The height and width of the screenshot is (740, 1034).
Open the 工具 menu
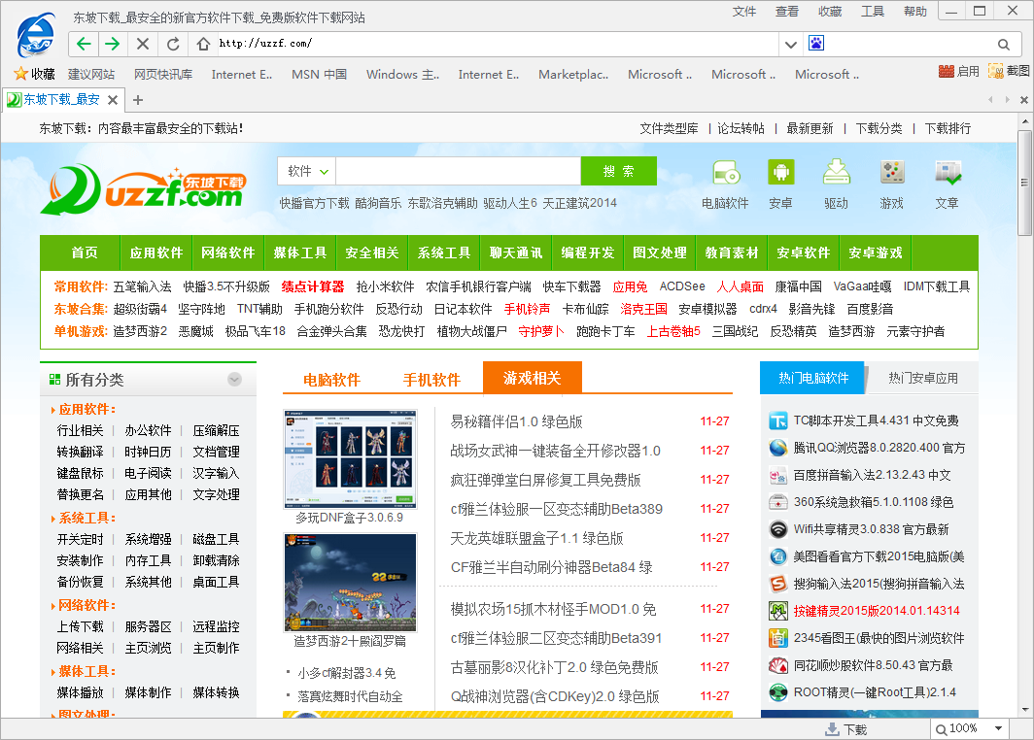(873, 12)
